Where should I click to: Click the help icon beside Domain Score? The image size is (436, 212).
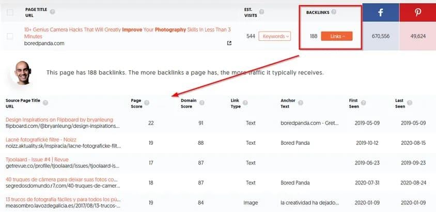click(201, 103)
